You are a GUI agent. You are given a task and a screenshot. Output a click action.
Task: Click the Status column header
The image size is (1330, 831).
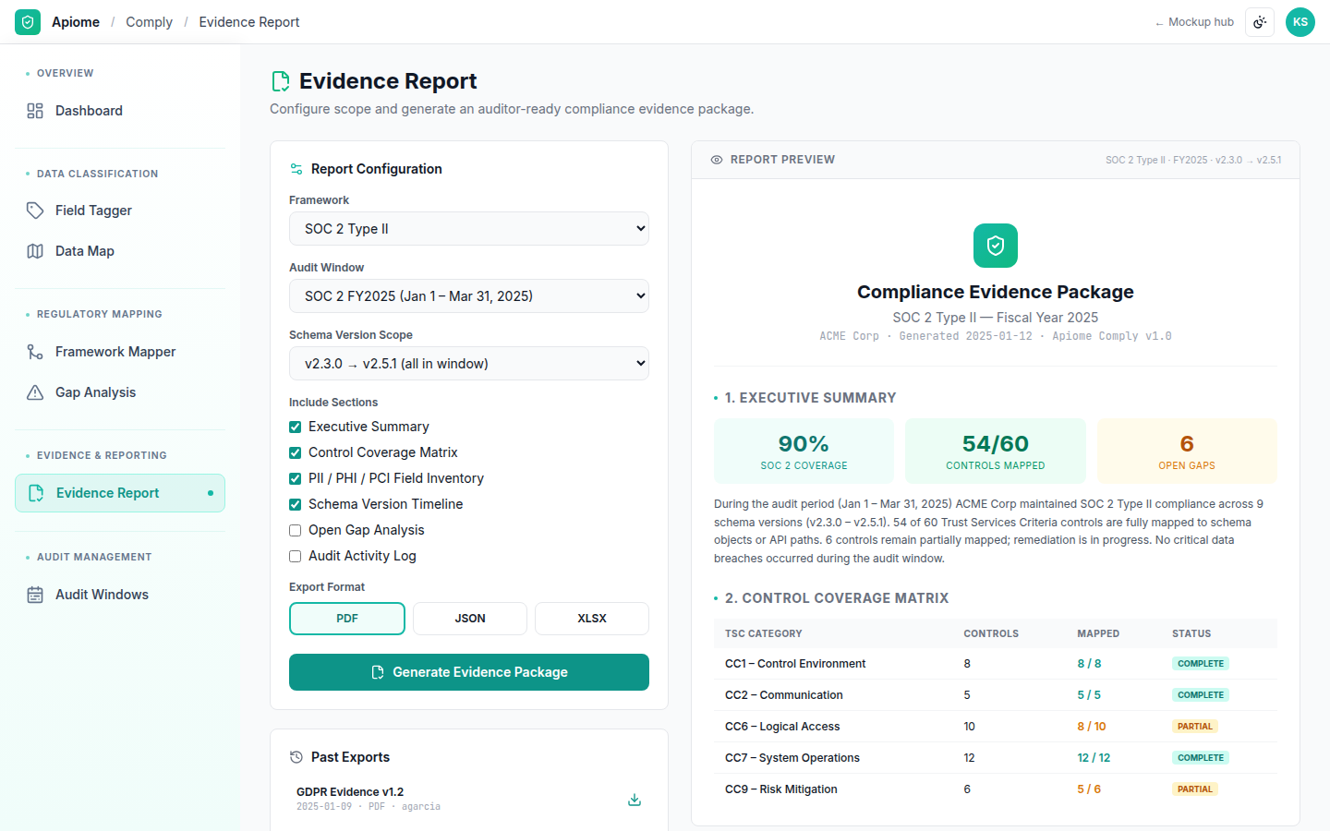1191,633
